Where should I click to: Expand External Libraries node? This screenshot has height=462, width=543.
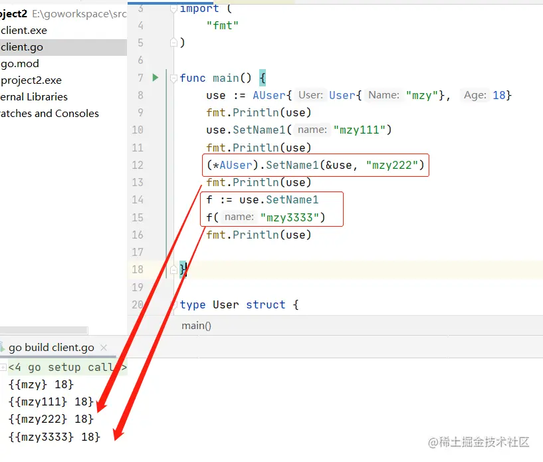[34, 97]
